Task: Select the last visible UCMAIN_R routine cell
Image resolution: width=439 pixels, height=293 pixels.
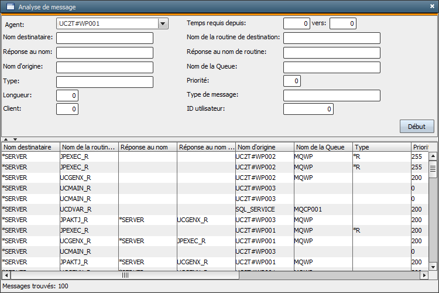Action: pyautogui.click(x=90, y=251)
